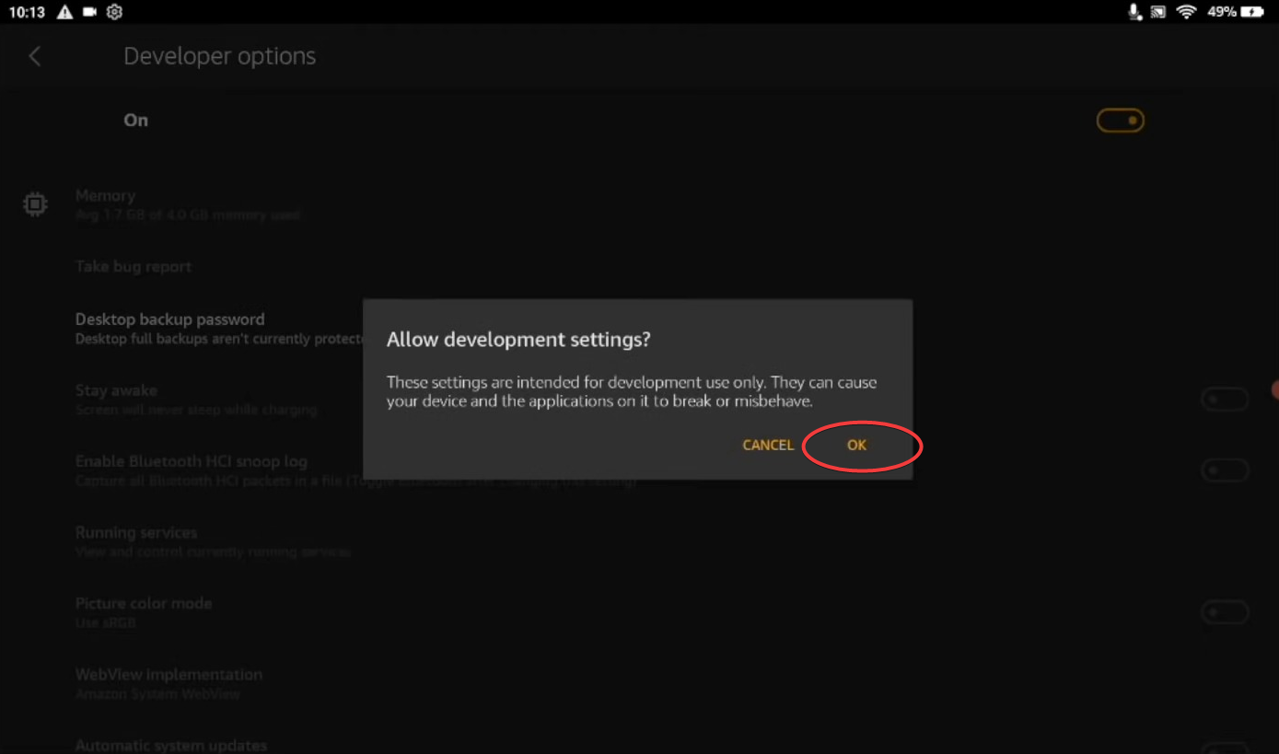Click the Developer options title
Screen dimensions: 1279x754
tap(219, 56)
